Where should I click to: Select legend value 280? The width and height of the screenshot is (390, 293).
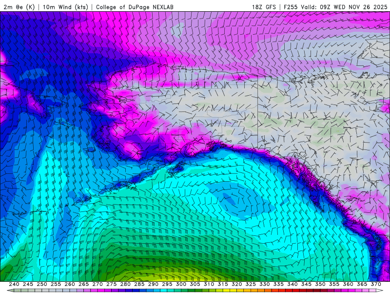125,284
